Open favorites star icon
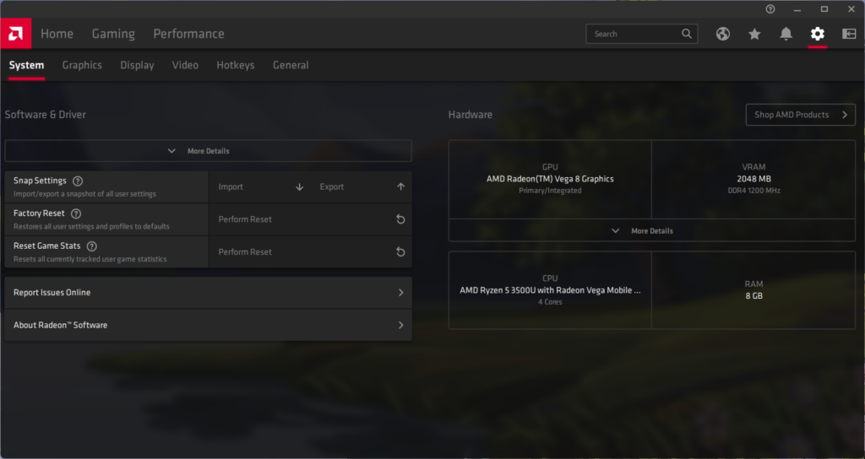The height and width of the screenshot is (459, 865). [x=754, y=34]
